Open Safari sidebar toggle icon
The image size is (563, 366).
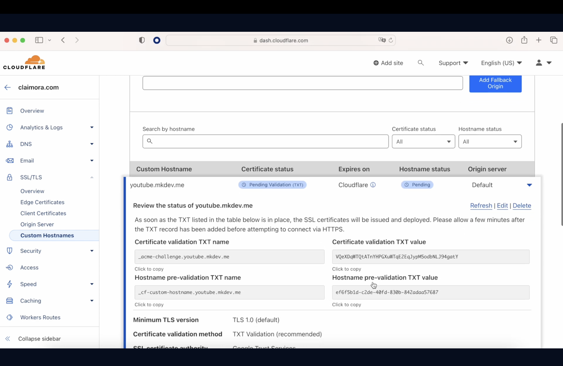pyautogui.click(x=39, y=40)
